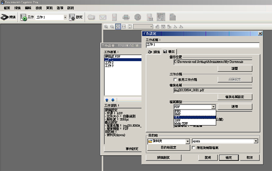This screenshot has height=171, width=272.
Task: Click the second rotate page icon in viewer toolbar
Action: coord(163,27)
